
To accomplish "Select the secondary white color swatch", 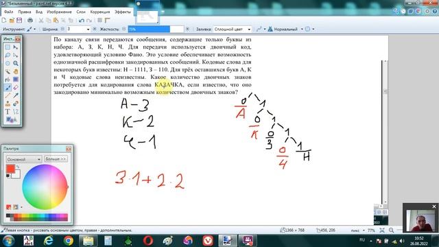I will pyautogui.click(x=16, y=175).
